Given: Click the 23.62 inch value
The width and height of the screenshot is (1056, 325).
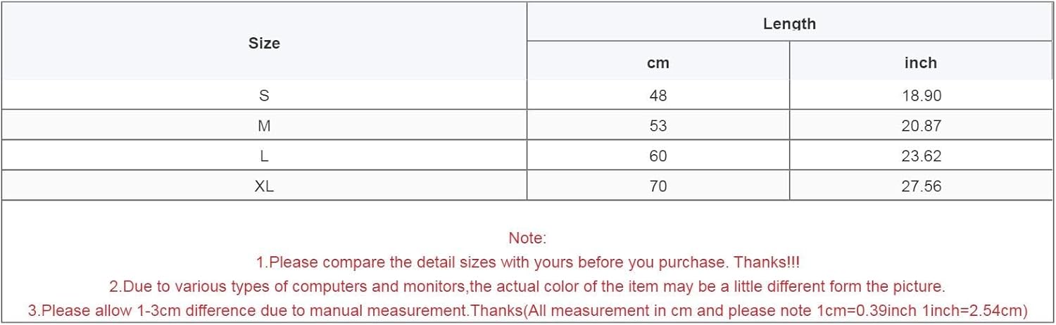Looking at the screenshot, I should tap(922, 156).
